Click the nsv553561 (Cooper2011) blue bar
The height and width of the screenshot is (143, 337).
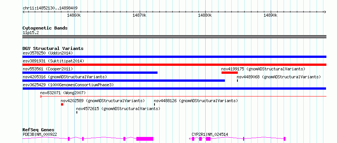pos(90,73)
